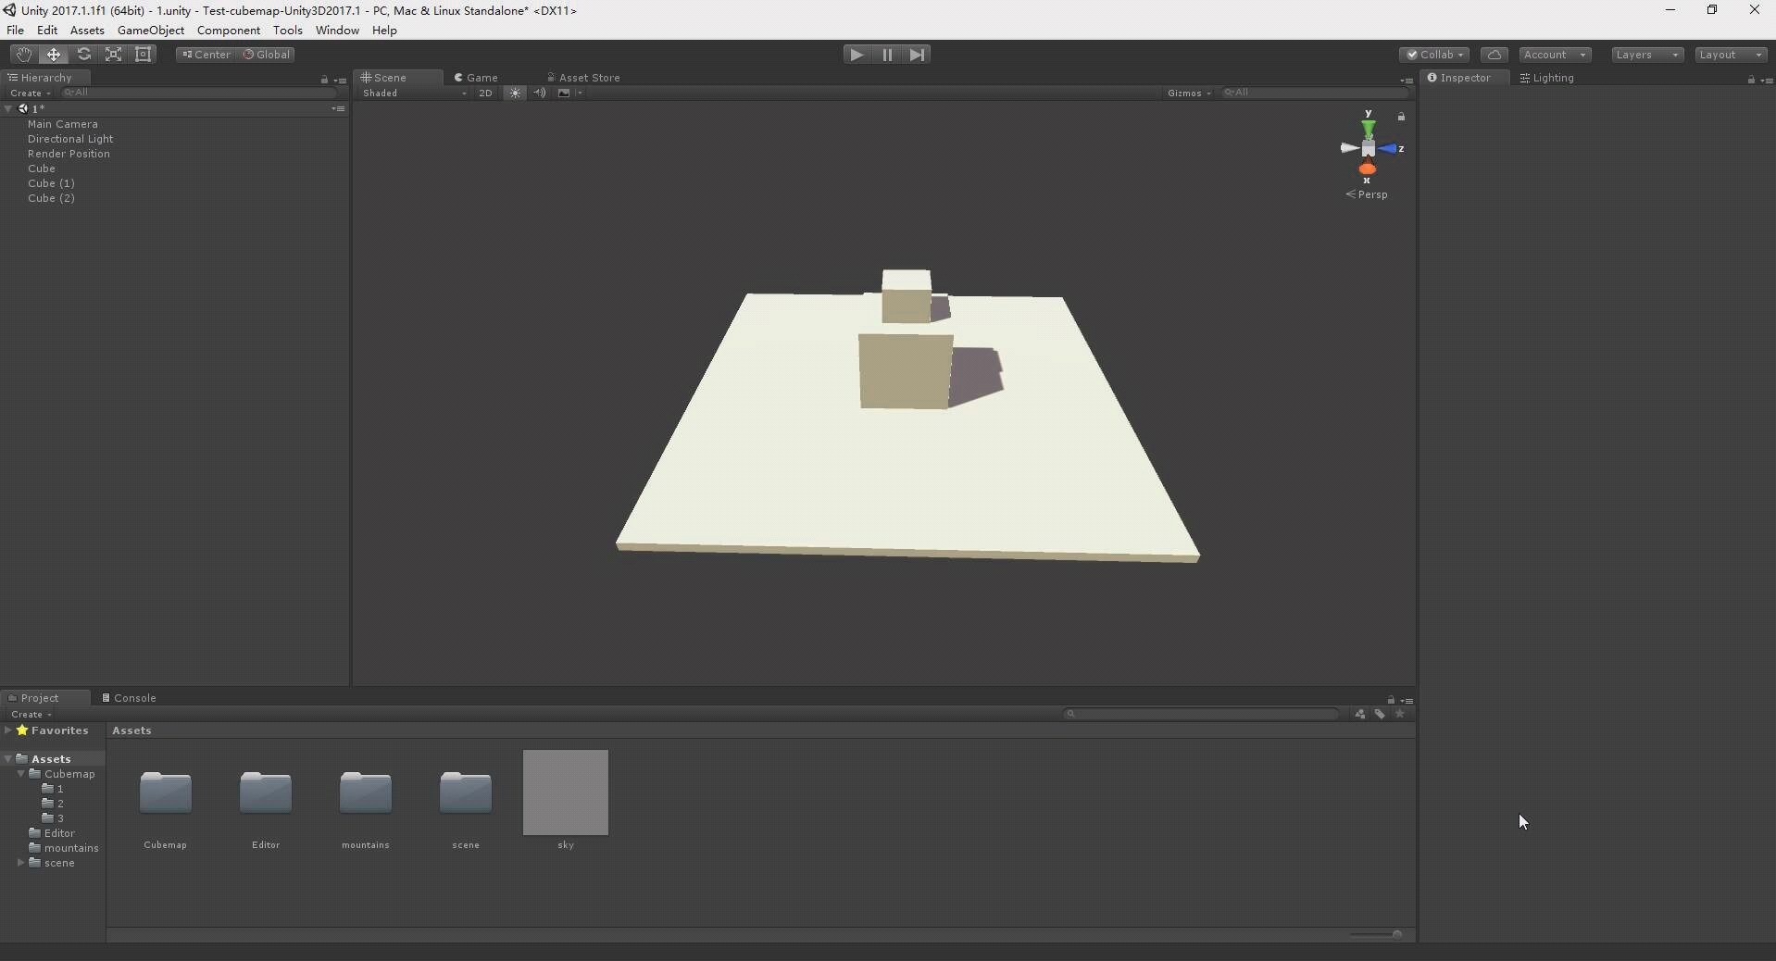Switch handle orientation with Global button

point(267,54)
